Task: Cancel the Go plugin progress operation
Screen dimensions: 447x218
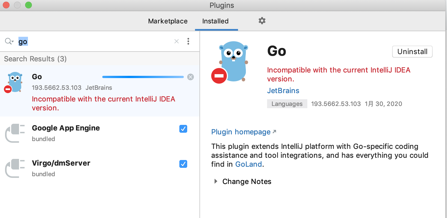Action: [x=191, y=77]
